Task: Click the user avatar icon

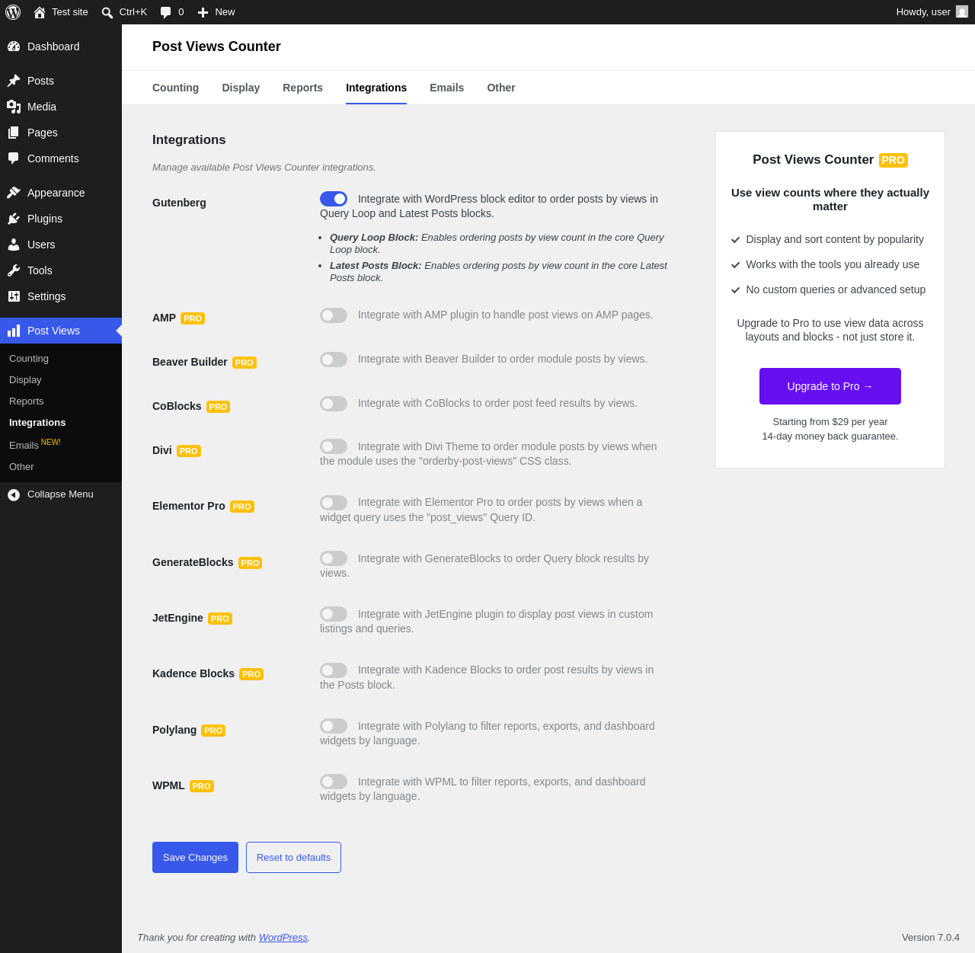Action: 962,11
